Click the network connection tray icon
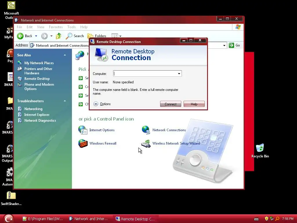The width and height of the screenshot is (297, 223). click(272, 219)
